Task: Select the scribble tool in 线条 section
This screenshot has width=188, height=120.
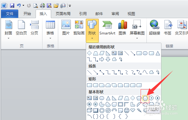Action: tap(158, 72)
